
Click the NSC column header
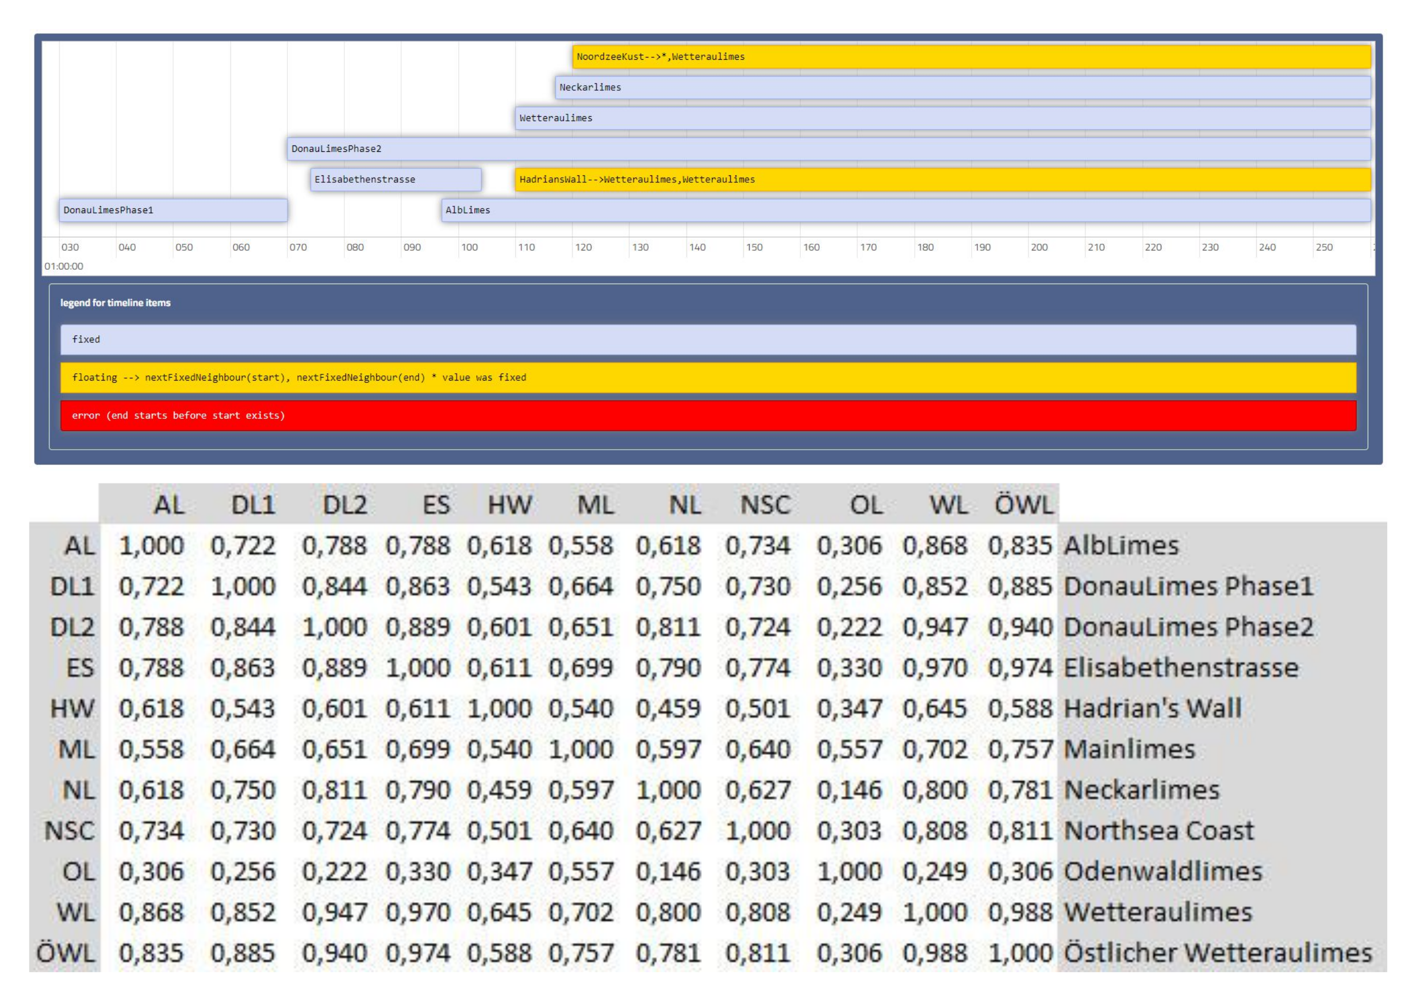point(765,505)
